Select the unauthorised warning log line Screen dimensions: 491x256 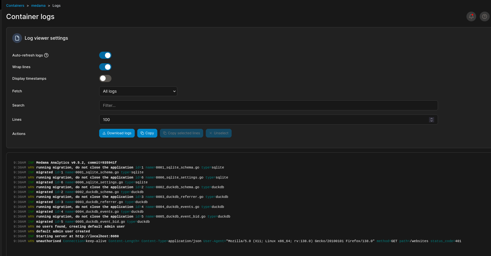tap(237, 241)
